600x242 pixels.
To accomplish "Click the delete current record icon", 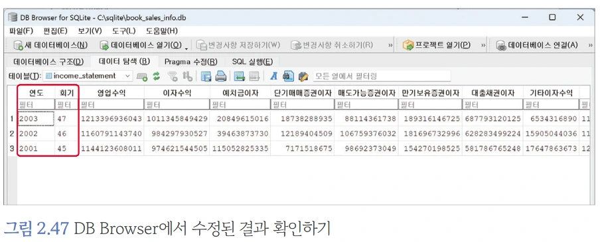I will click(254, 76).
